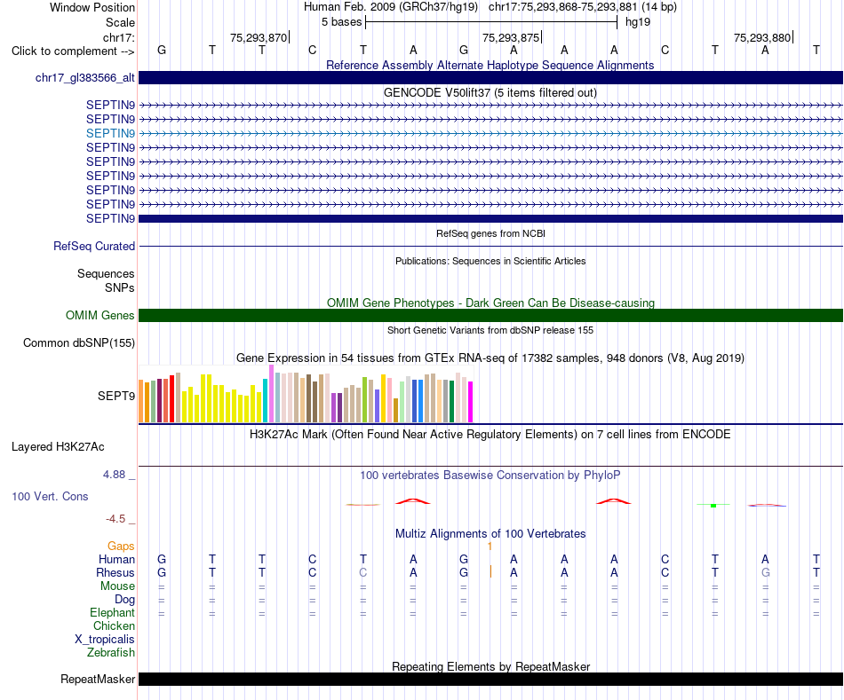Select the Dog species label

click(125, 600)
